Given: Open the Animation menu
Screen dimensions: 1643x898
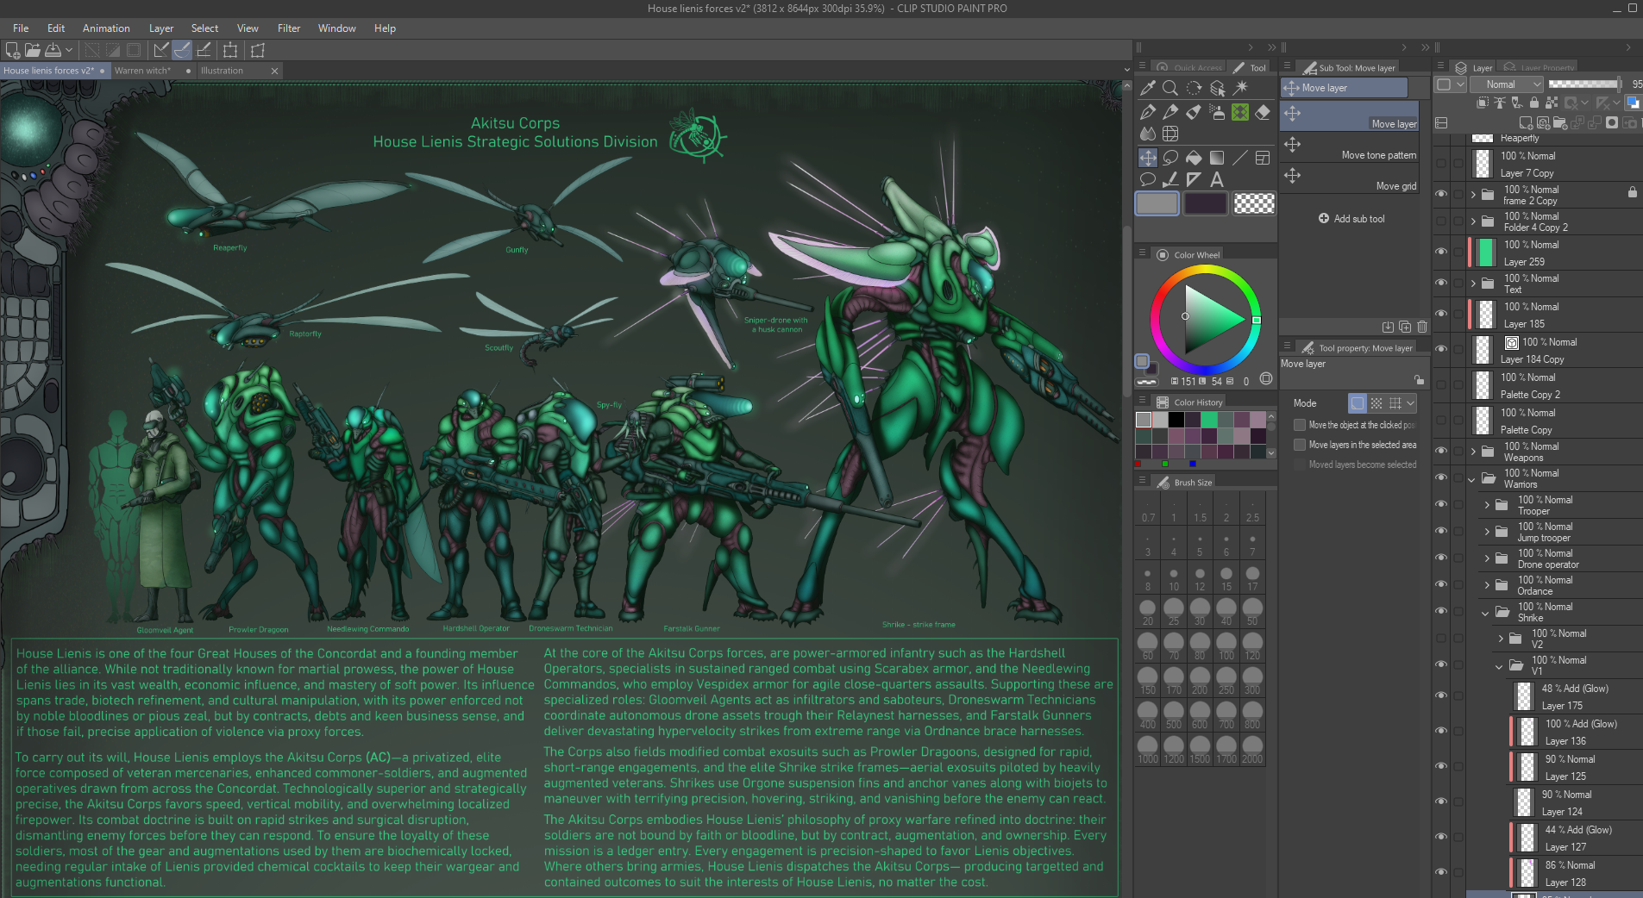Looking at the screenshot, I should [106, 28].
